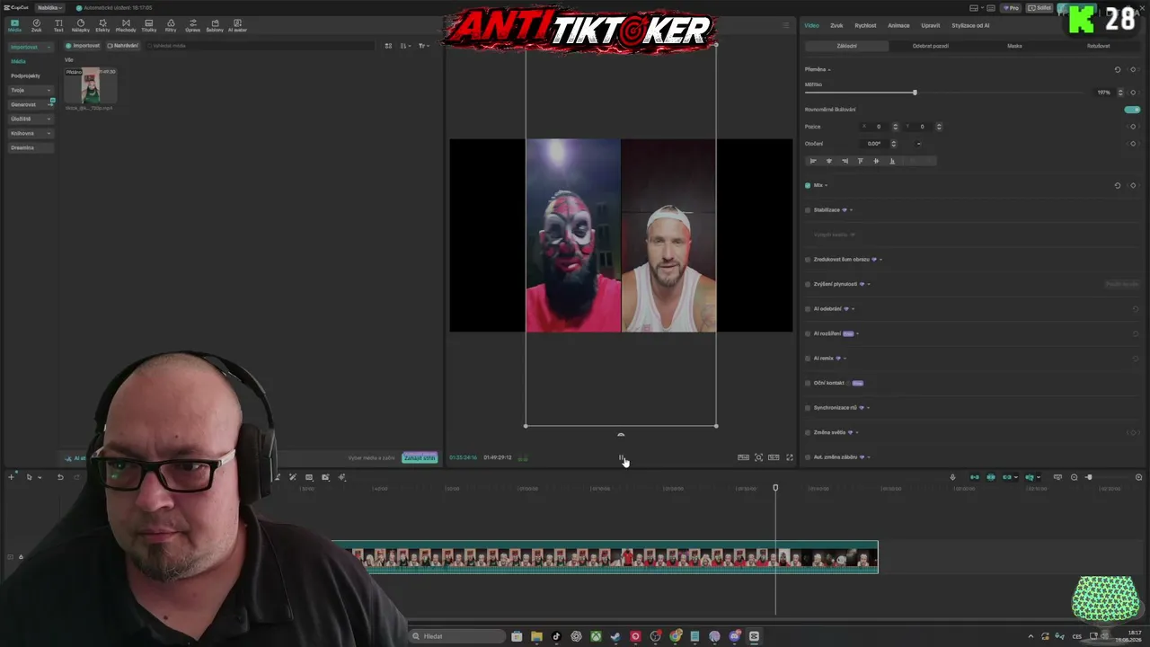Screen dimensions: 1150x647
Task: Pause the preview playback
Action: pyautogui.click(x=621, y=457)
